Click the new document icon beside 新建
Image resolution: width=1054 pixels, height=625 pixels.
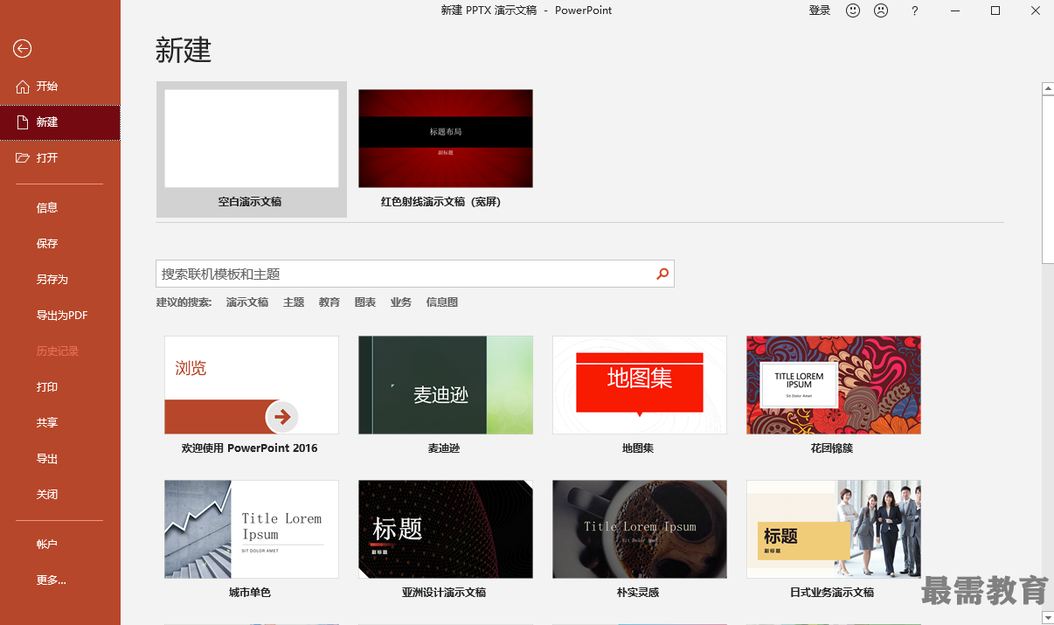[x=23, y=122]
